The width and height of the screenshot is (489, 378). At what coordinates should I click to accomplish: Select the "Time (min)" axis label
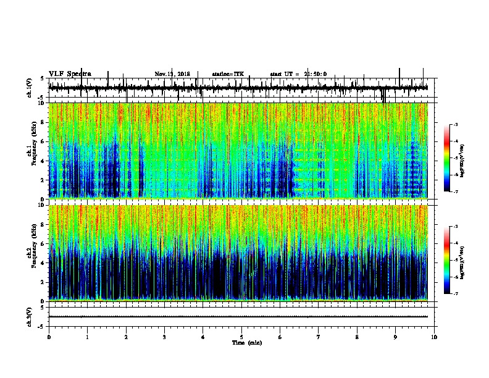247,343
